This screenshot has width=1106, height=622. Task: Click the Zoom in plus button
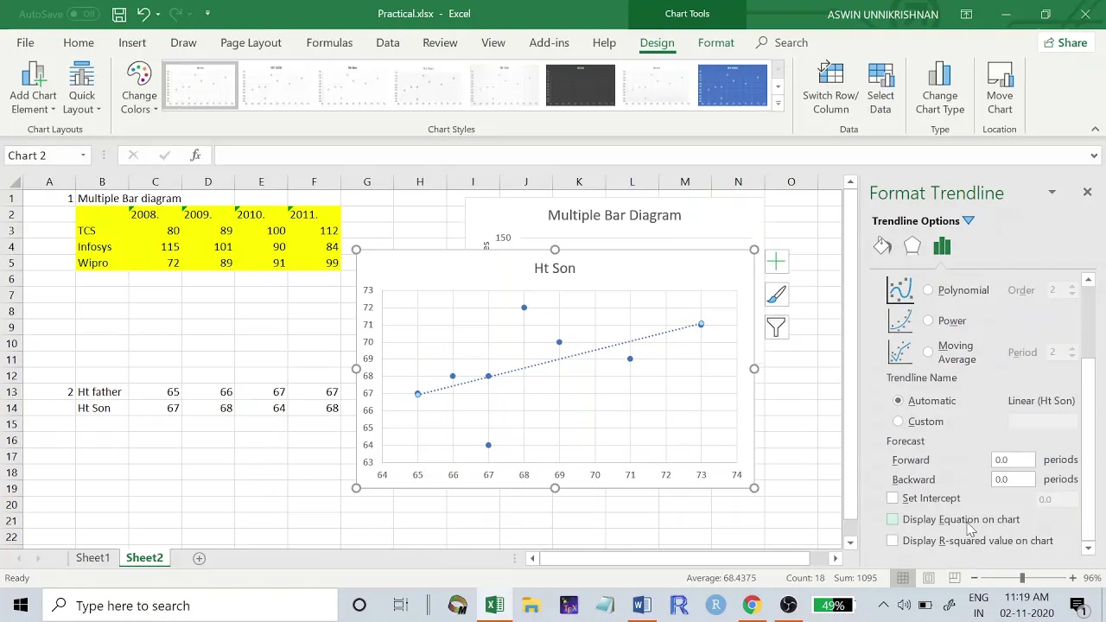coord(1072,578)
